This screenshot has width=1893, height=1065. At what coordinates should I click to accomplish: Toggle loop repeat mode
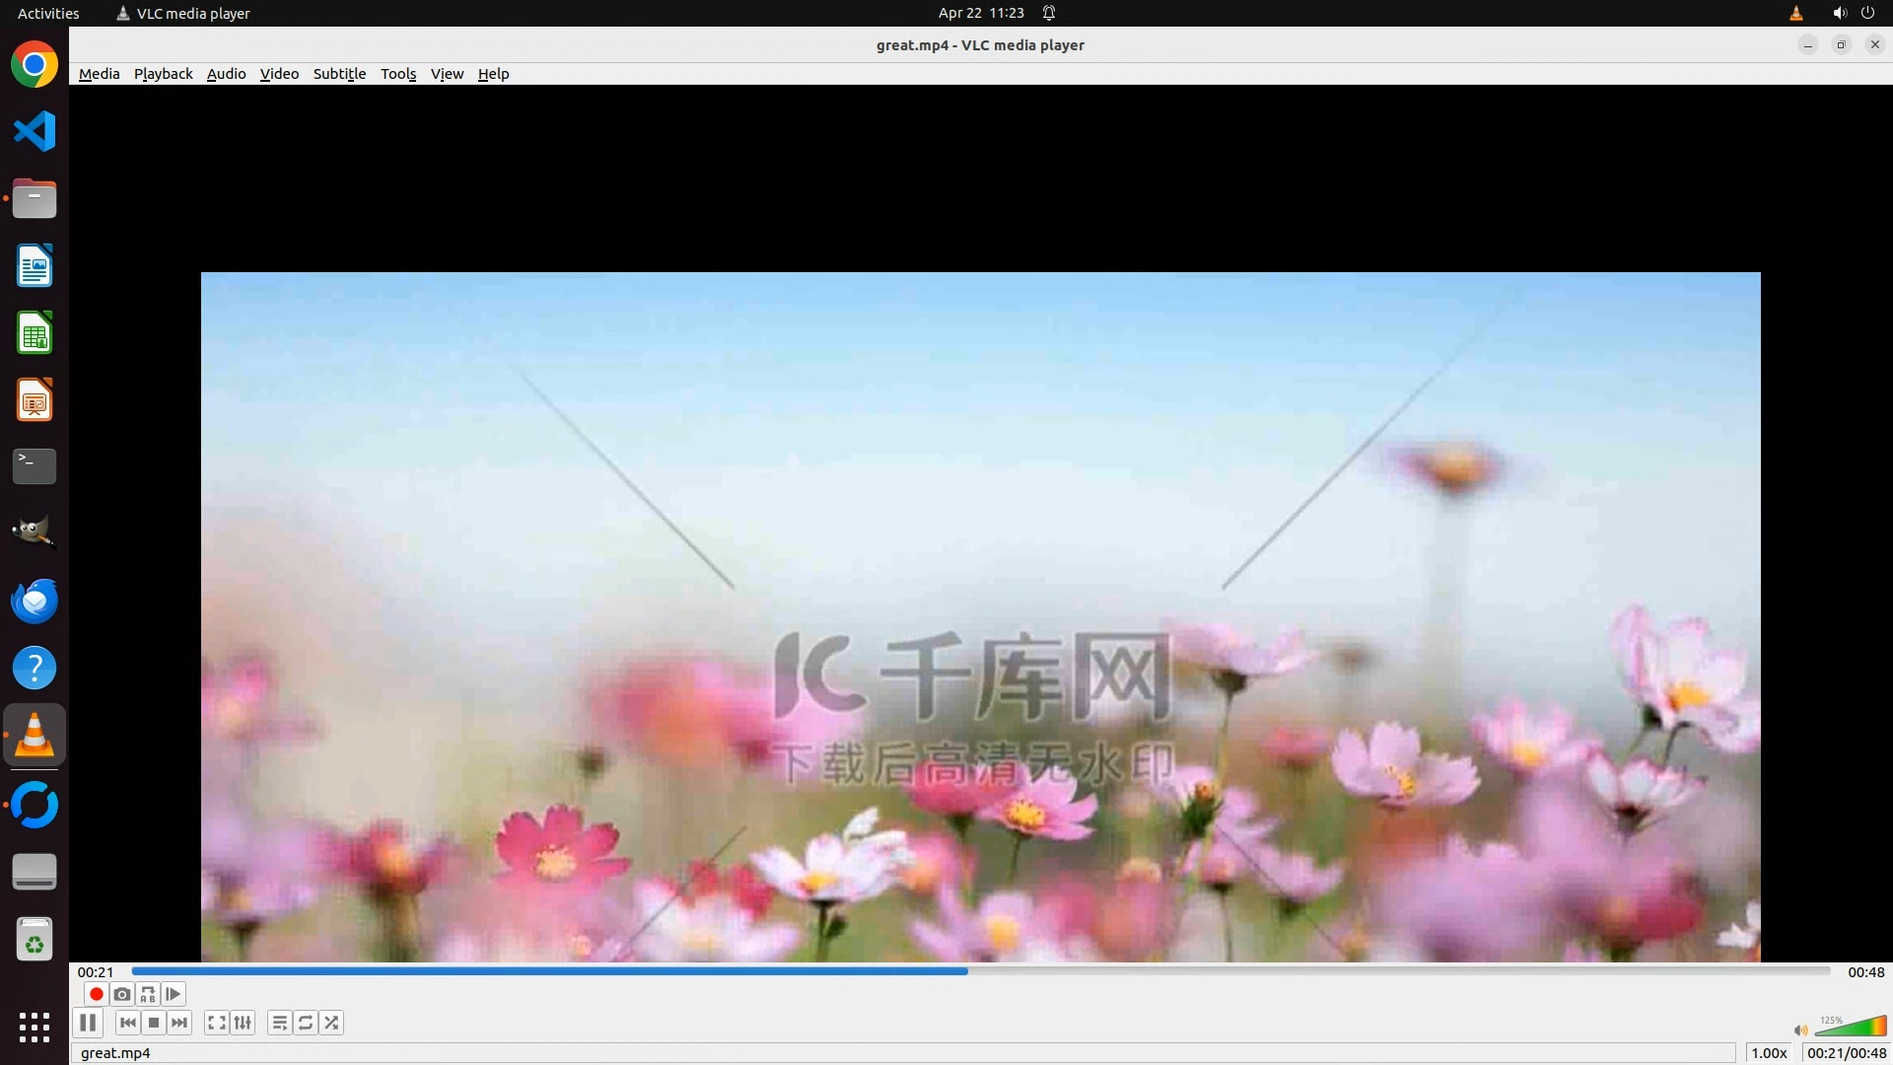pyautogui.click(x=306, y=1023)
